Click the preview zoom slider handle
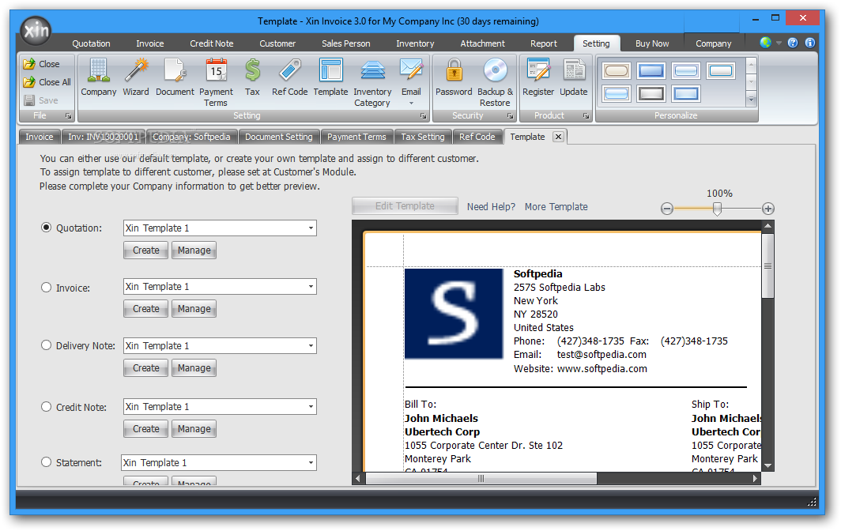Viewport: 841px width, 531px height. click(717, 209)
